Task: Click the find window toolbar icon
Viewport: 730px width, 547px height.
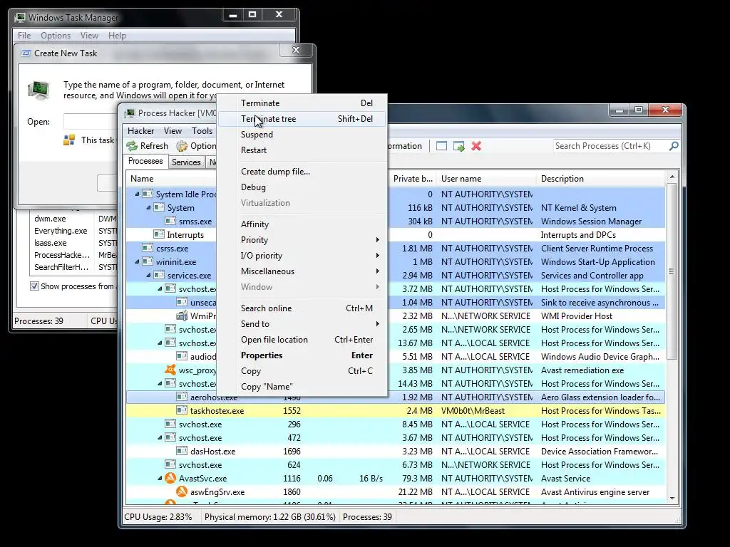Action: coord(441,146)
